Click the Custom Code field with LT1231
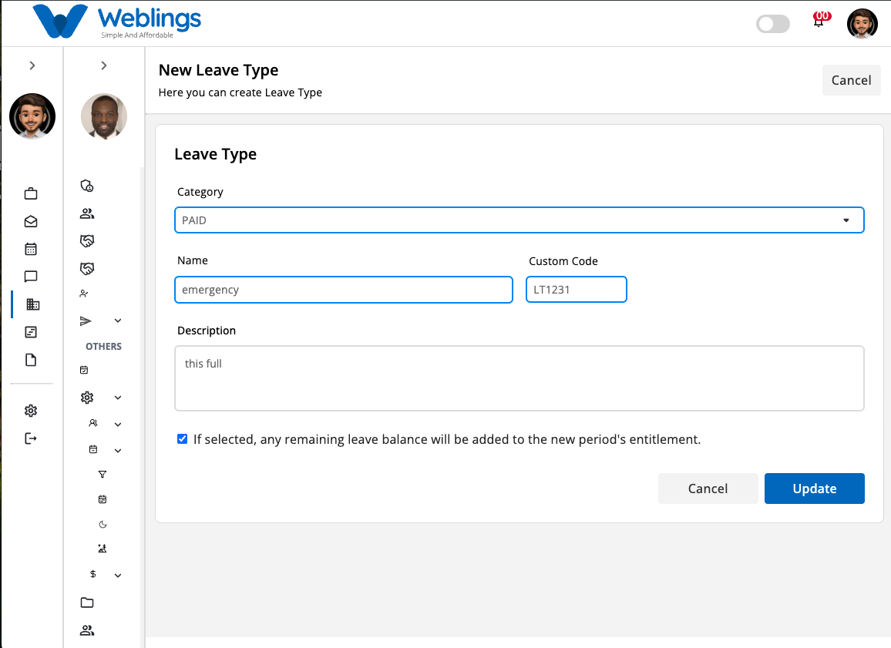891x648 pixels. [577, 290]
